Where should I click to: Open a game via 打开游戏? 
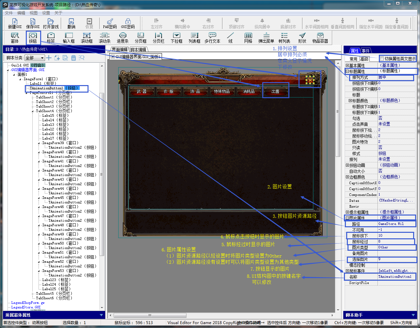tap(51, 23)
